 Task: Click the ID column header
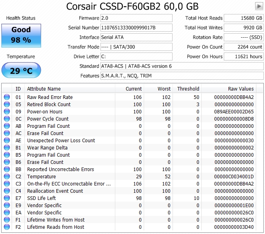[18, 89]
